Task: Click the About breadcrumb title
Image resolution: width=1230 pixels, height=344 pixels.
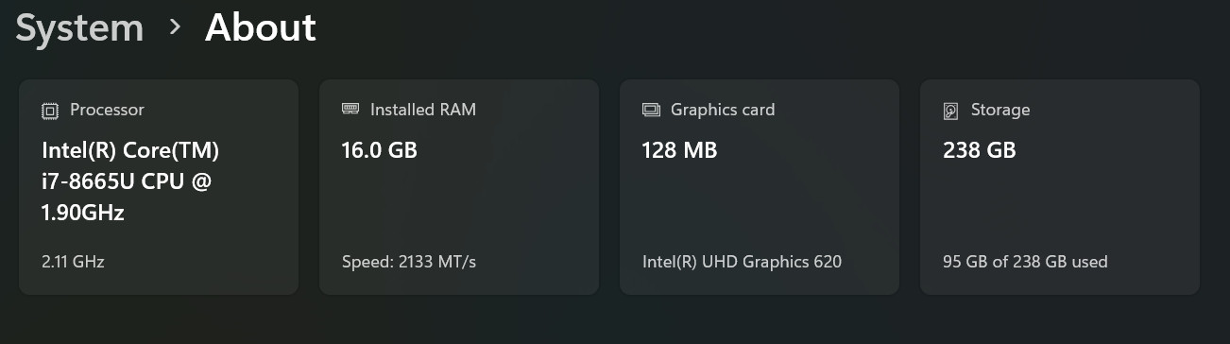Action: [x=261, y=27]
